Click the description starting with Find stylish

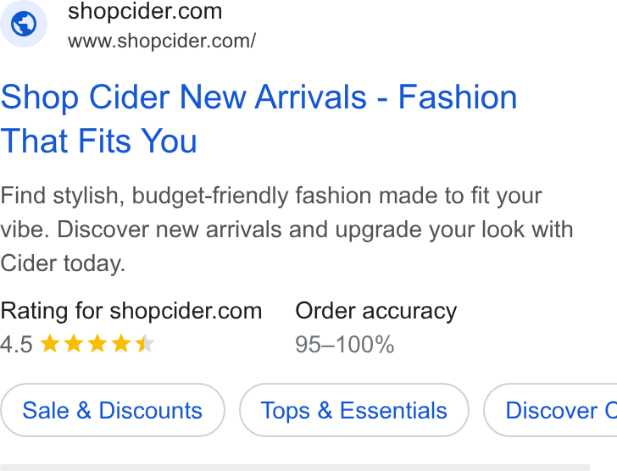click(x=286, y=230)
